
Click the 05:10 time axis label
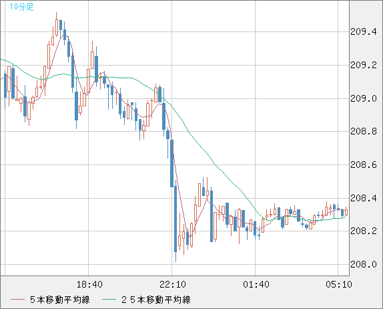pyautogui.click(x=339, y=284)
